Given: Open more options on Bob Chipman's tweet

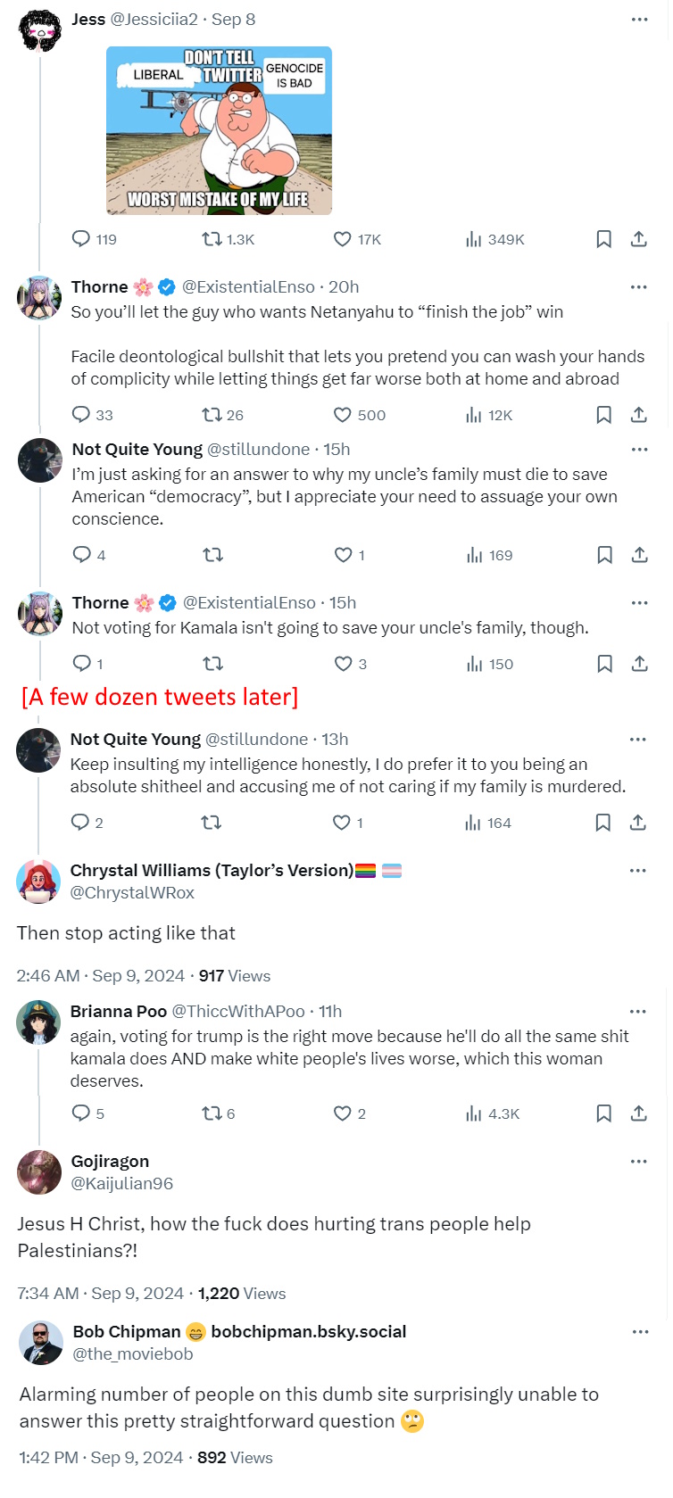Looking at the screenshot, I should 640,1332.
